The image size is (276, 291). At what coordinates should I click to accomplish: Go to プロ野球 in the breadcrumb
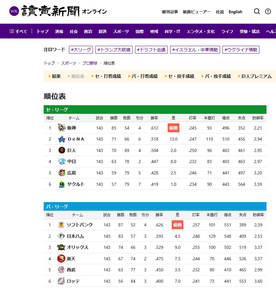click(90, 63)
